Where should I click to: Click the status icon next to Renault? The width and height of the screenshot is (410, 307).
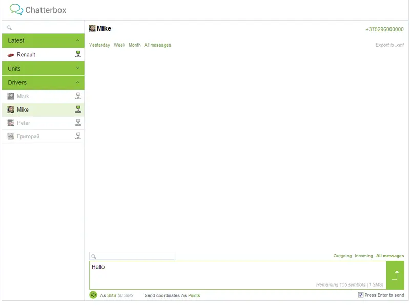(78, 54)
